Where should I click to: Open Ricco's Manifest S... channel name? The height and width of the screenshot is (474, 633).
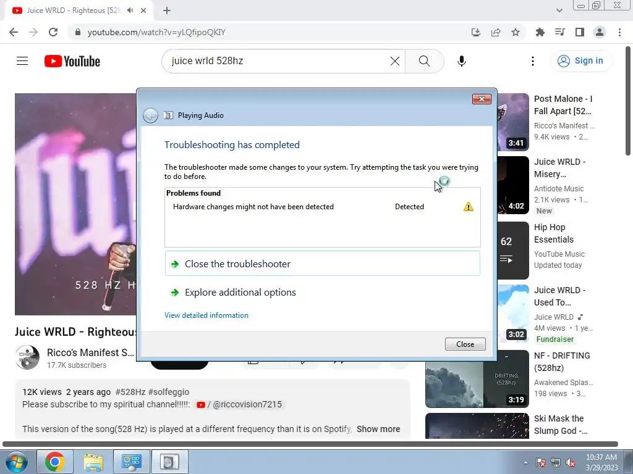click(x=90, y=352)
